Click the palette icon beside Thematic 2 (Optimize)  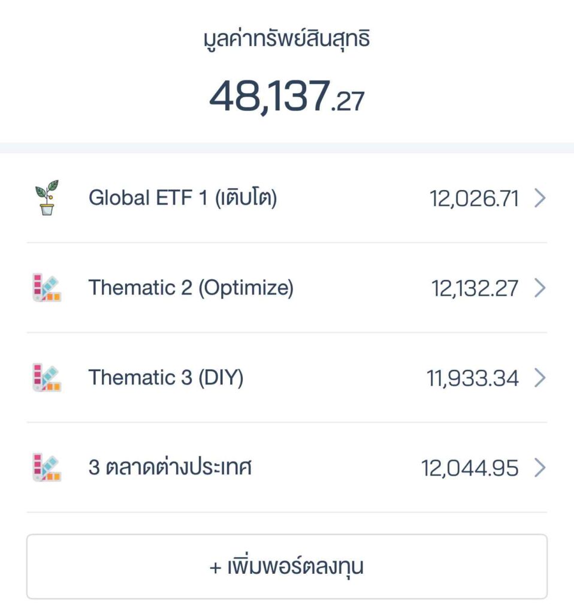coord(47,288)
